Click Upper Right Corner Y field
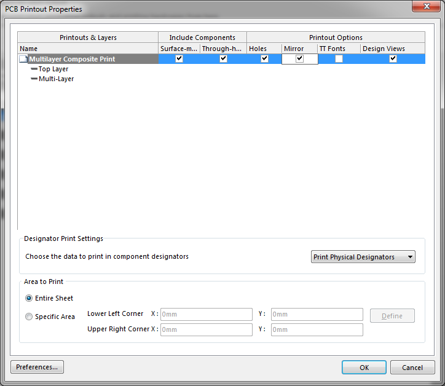 317,330
